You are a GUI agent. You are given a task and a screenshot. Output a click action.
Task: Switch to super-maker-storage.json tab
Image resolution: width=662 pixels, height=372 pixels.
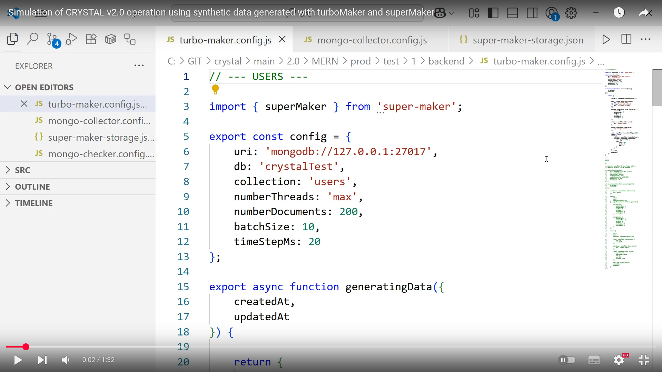pos(521,40)
